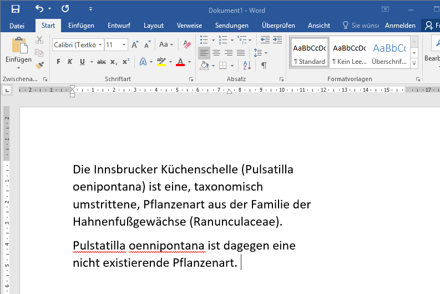Screen dimensions: 440x294
Task: Apply yellow text highlight color
Action: click(161, 62)
